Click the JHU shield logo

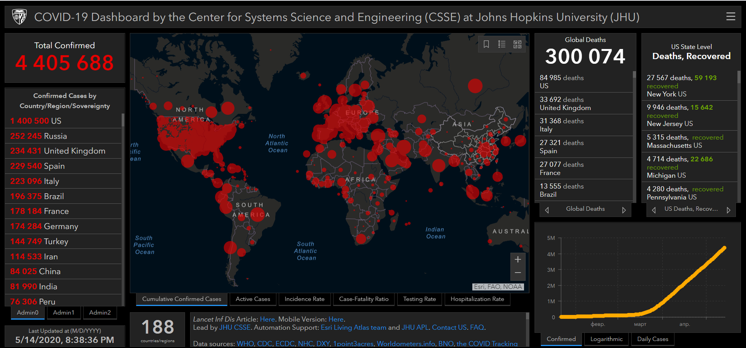click(x=19, y=17)
